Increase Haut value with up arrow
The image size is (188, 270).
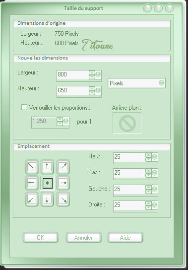(x=148, y=155)
